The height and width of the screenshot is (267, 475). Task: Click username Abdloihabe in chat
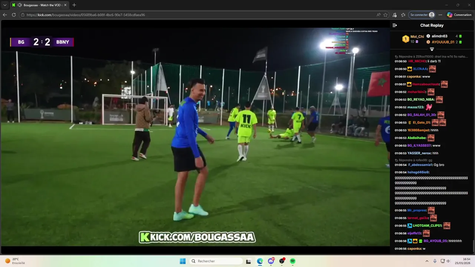click(x=416, y=138)
